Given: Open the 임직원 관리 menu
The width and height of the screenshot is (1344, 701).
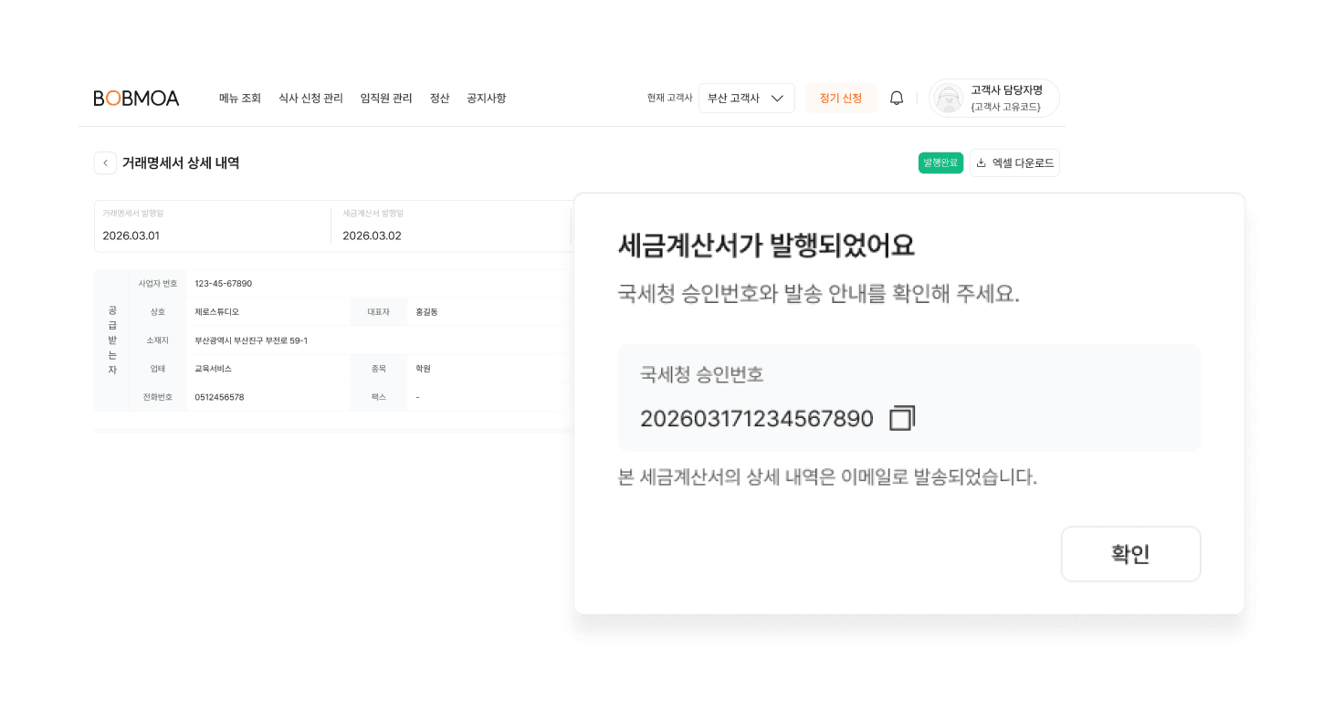Looking at the screenshot, I should coord(386,99).
